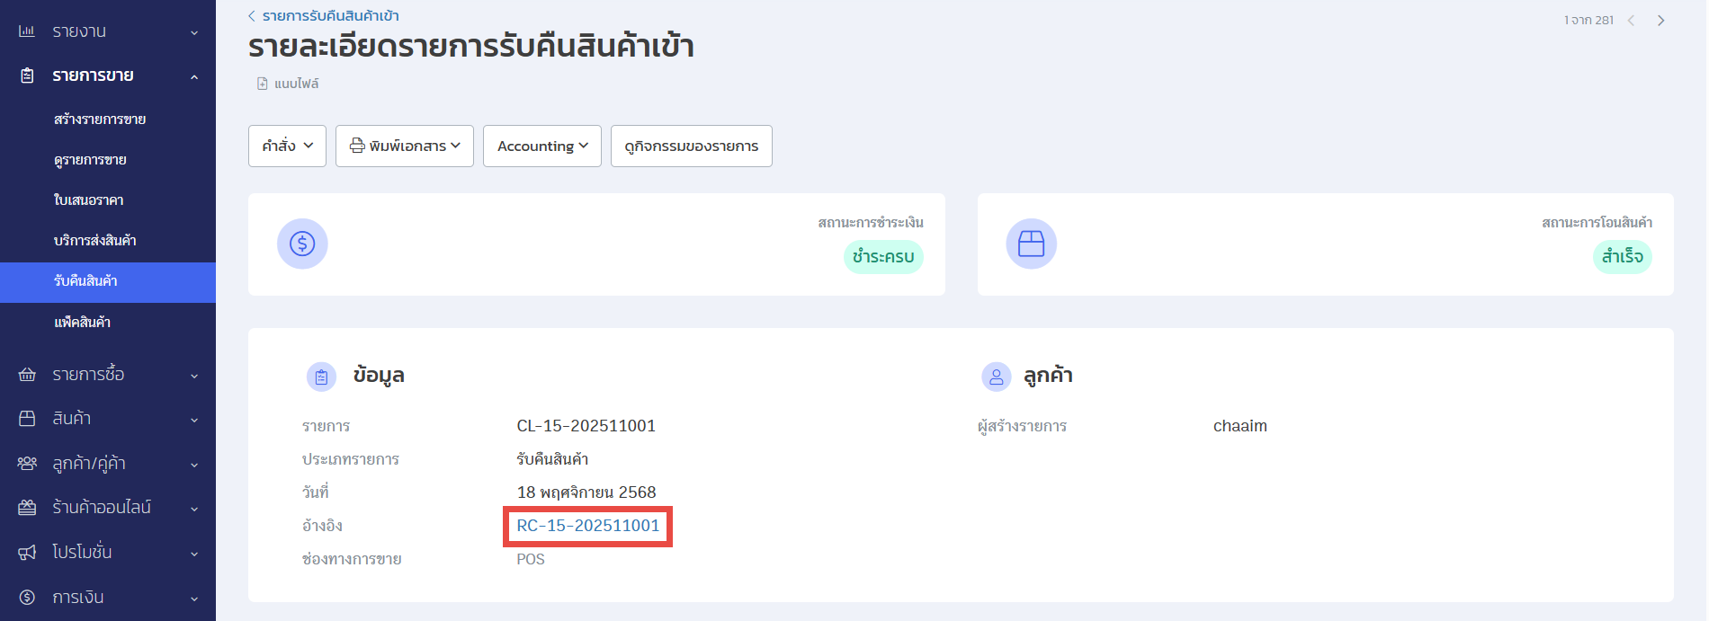Click the แนบไฟล์ attach file icon
Viewport: 1709px width, 621px height.
click(x=263, y=84)
